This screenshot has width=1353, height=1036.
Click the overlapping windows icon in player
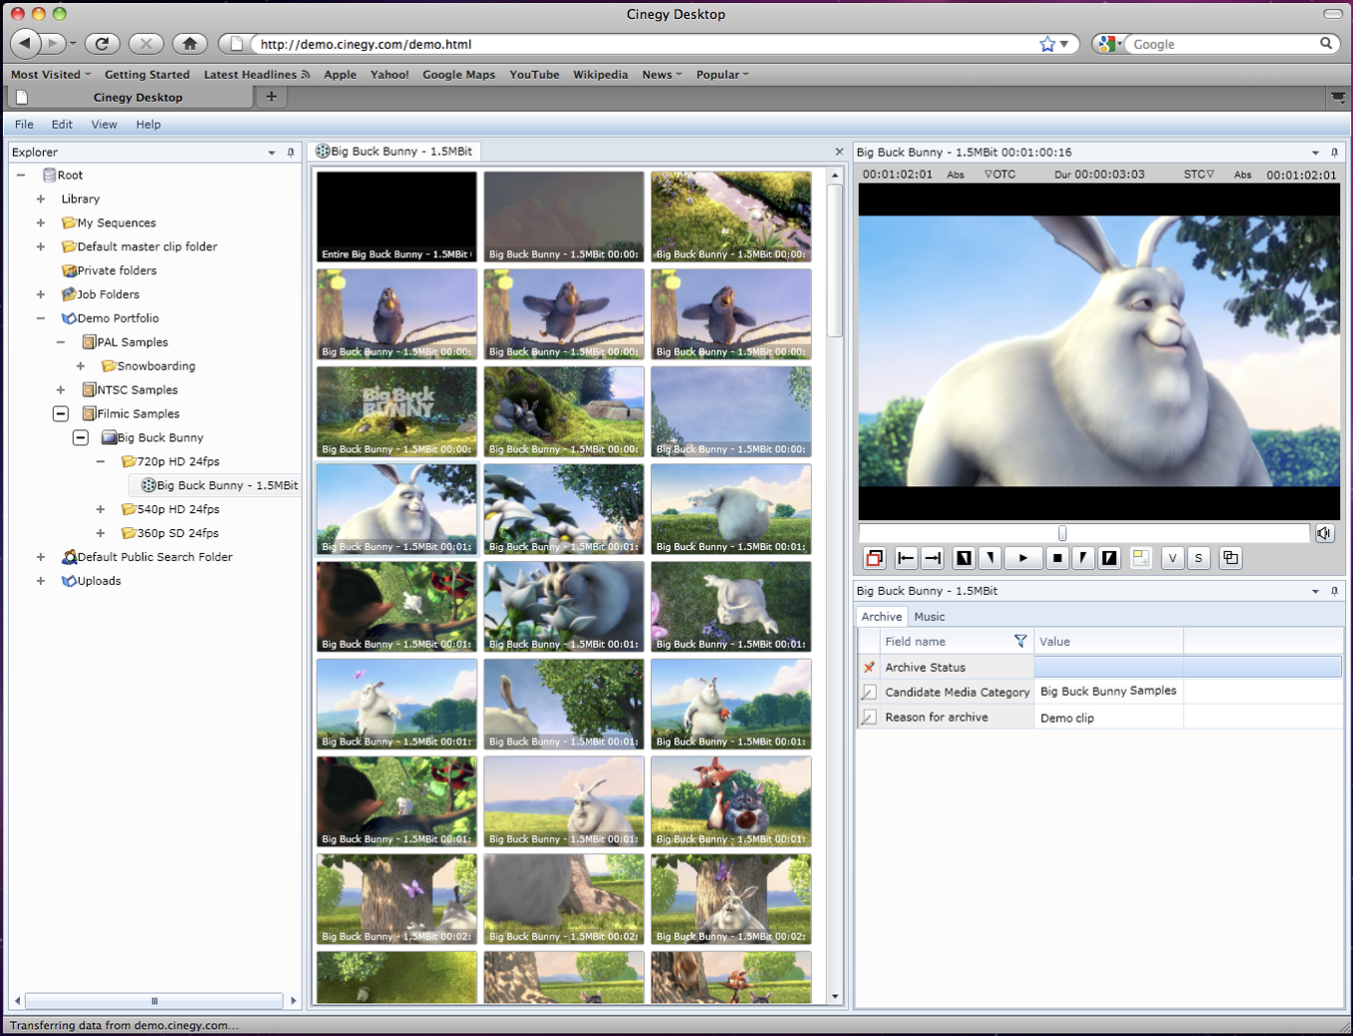click(x=1230, y=558)
